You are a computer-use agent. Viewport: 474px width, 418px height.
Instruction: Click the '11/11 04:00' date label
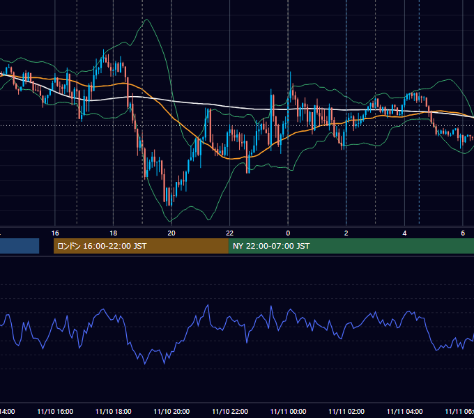pos(405,411)
